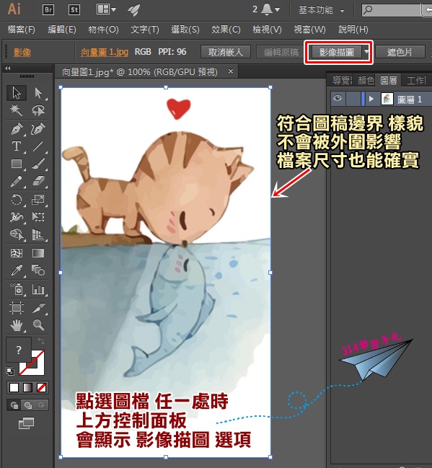The image size is (432, 468).
Task: Open Adobe Bridge via Br icon
Action: [x=48, y=10]
